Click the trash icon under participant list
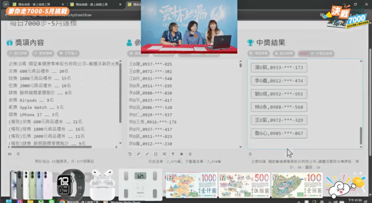 [190, 154]
